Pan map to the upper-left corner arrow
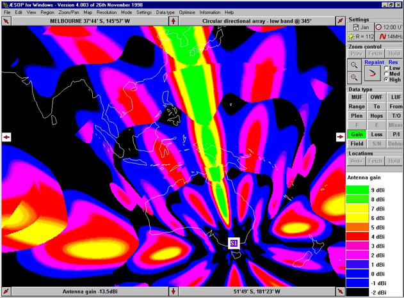This screenshot has width=404, height=298. tap(6, 21)
